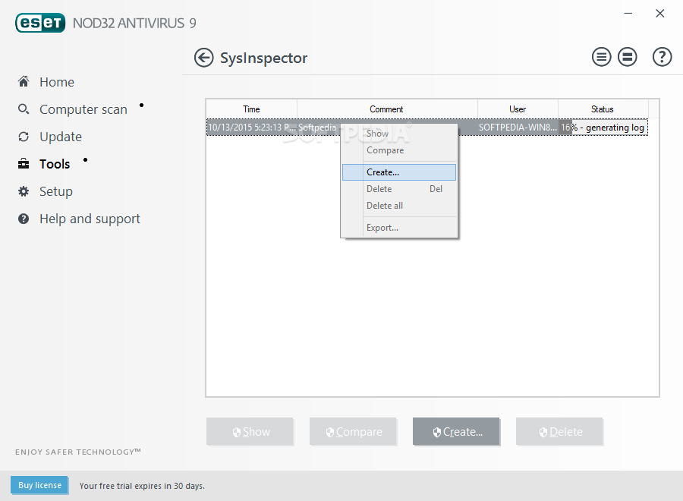683x501 pixels.
Task: Choose Export... in the context menu
Action: pos(399,228)
